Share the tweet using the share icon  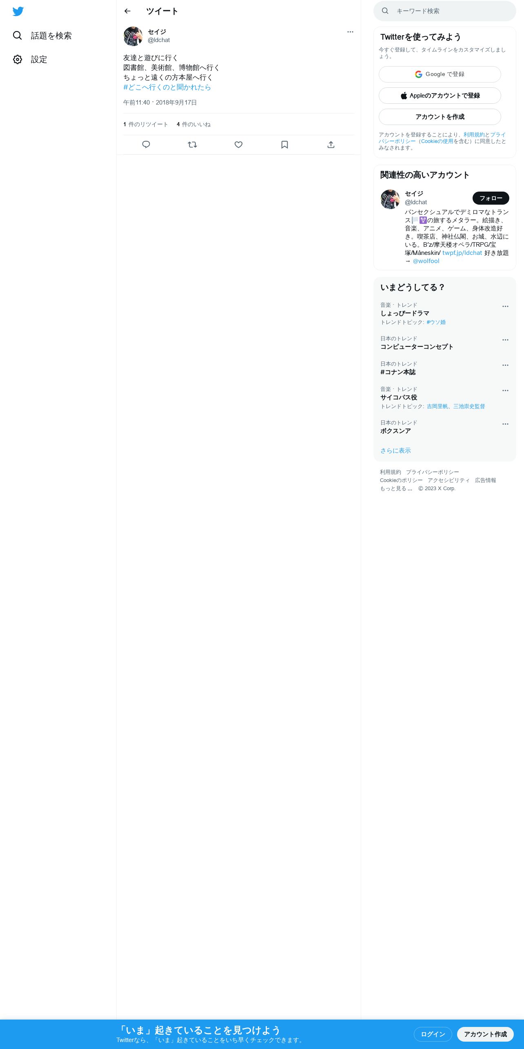point(331,145)
